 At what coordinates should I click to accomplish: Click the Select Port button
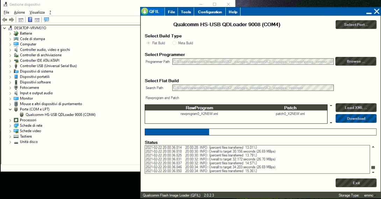click(356, 24)
